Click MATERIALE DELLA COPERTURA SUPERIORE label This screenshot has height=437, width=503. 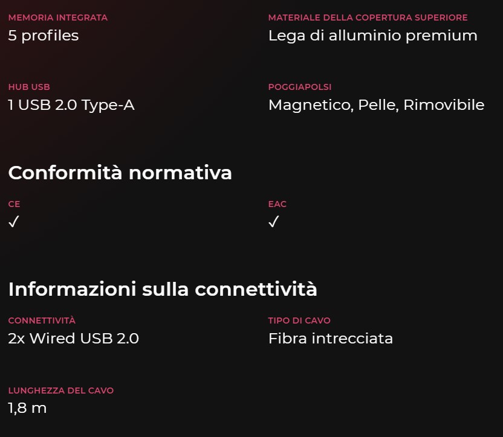(x=368, y=18)
